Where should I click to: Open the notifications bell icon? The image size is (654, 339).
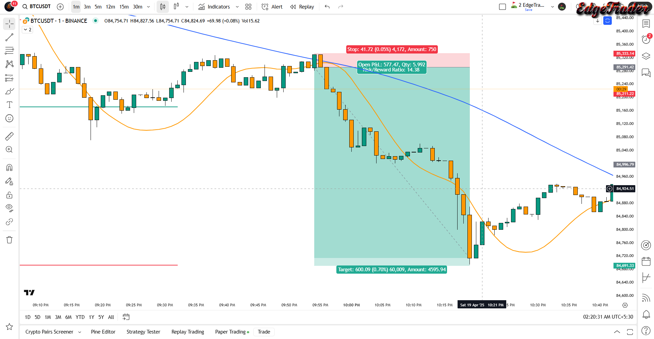pos(646,314)
